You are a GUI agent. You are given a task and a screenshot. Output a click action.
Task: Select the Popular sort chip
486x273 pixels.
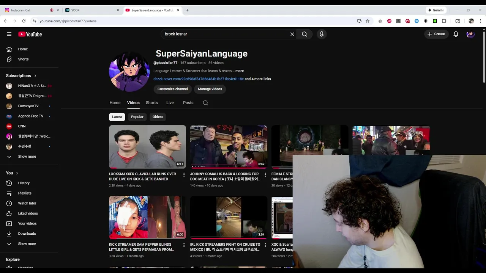[x=137, y=117]
